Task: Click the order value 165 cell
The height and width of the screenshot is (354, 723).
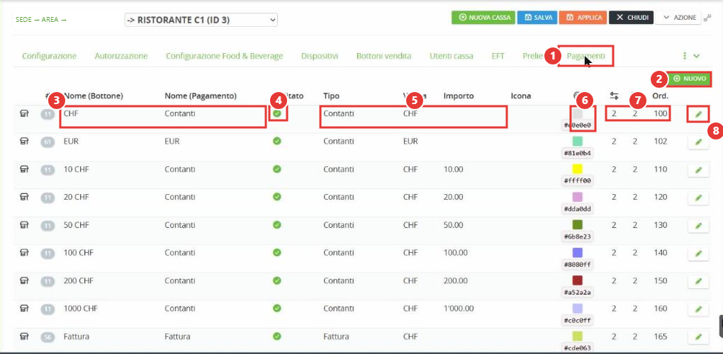Action: pos(660,336)
